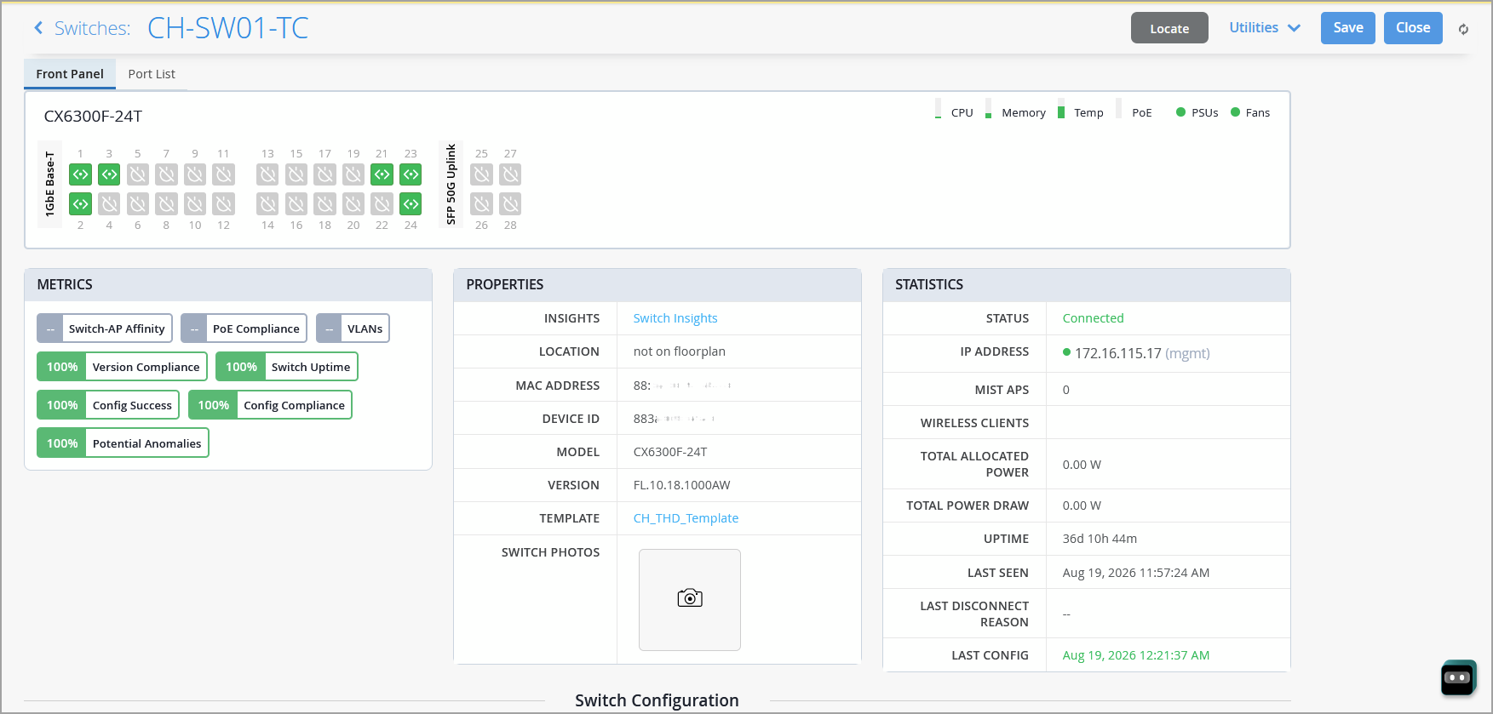This screenshot has width=1493, height=714.
Task: Click the Potential Anomalies metric
Action: tap(123, 443)
